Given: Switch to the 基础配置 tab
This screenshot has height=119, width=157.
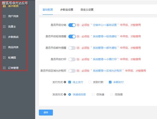Looking at the screenshot, I should [48, 10].
